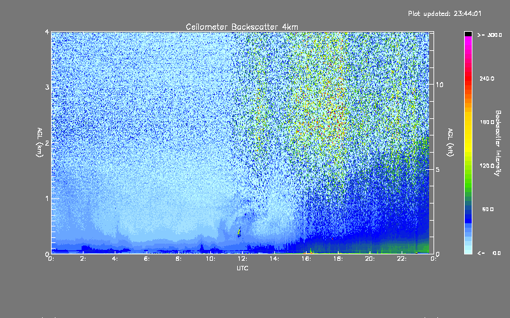Select the "14:" UTC time tick
Screen dimensions: 510x318
[x=274, y=259]
